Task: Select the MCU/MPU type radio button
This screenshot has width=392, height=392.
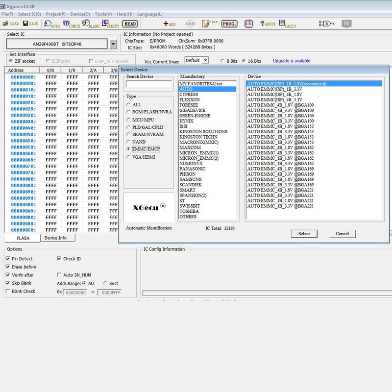Action: (x=128, y=120)
